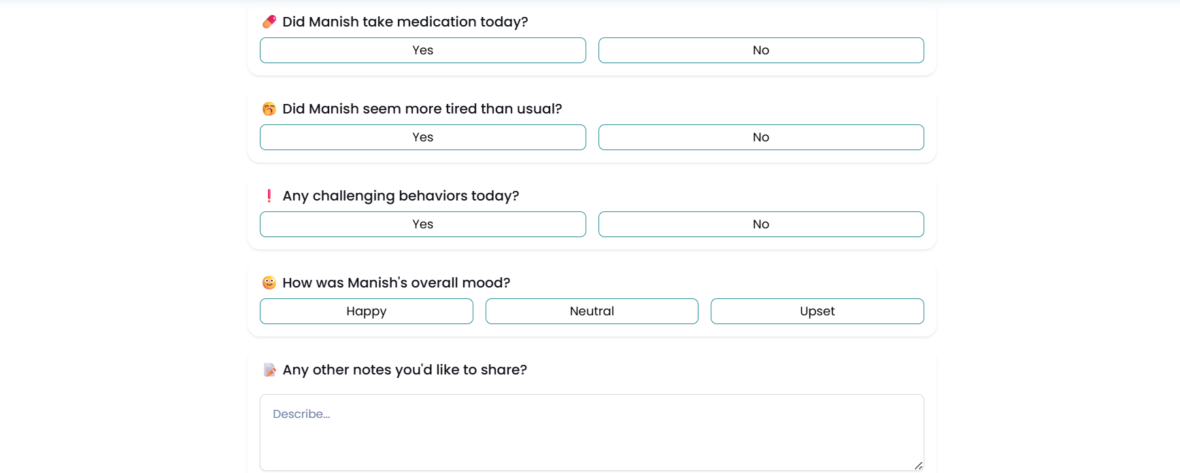Viewport: 1180px width, 473px height.
Task: Click the red exclamation mark icon
Action: (269, 196)
